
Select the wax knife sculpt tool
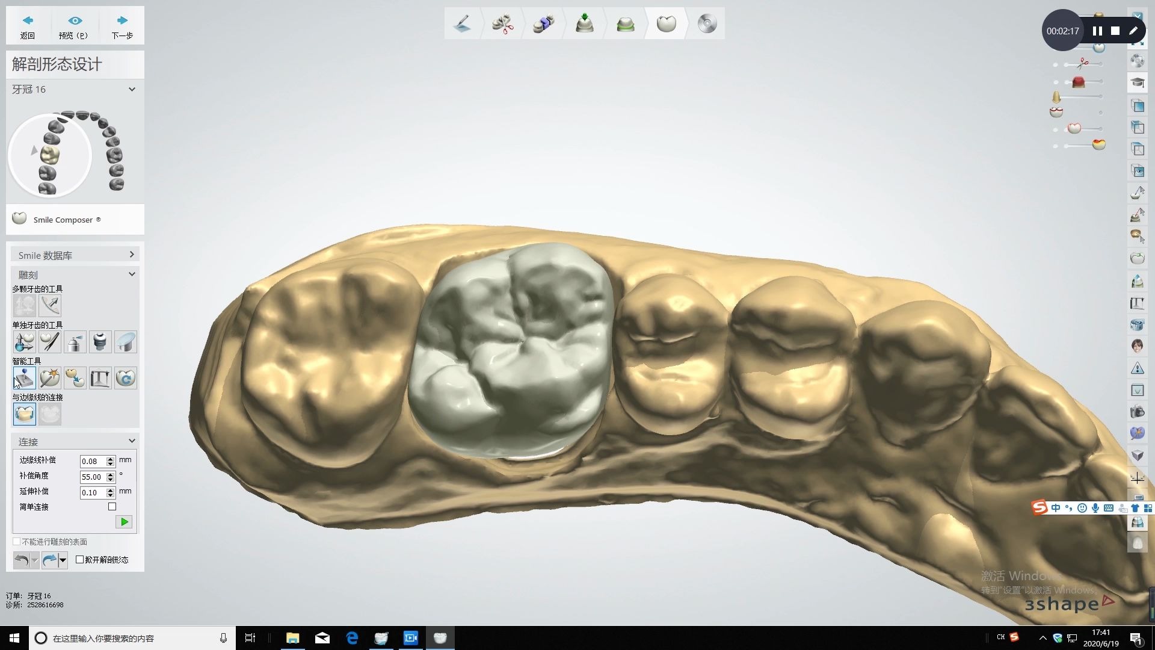pos(50,342)
